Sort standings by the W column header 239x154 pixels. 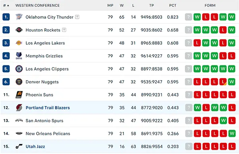coord(121,6)
